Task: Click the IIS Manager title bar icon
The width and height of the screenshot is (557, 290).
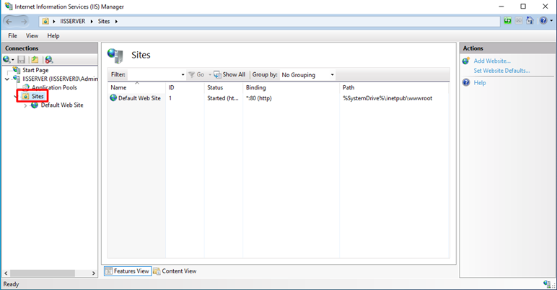Action: [x=9, y=6]
